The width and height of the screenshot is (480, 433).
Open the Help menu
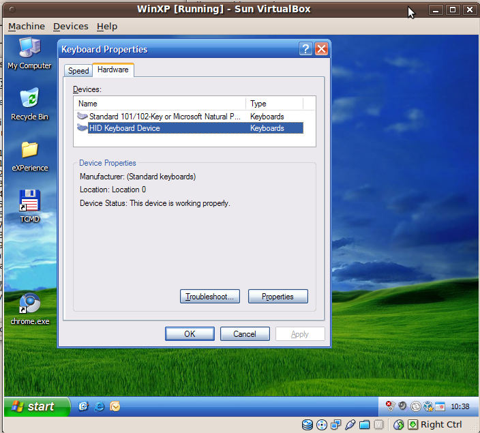107,27
